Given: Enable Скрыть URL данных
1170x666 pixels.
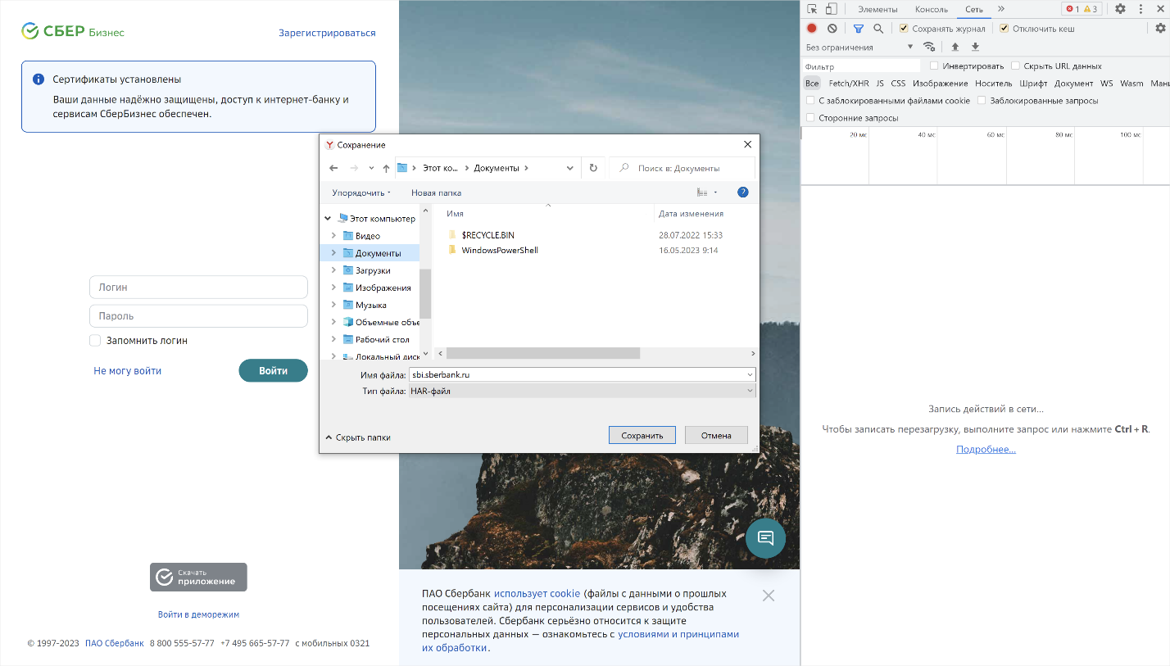Looking at the screenshot, I should (x=1015, y=66).
